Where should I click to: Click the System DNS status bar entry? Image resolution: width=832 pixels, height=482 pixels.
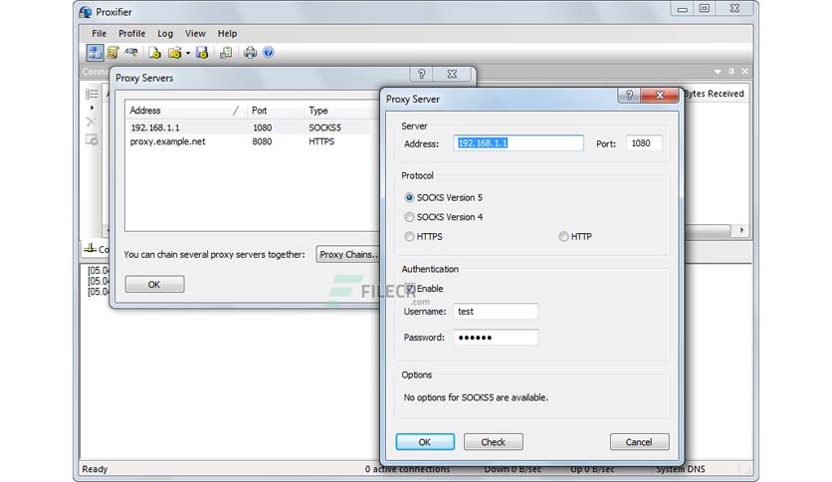click(681, 469)
